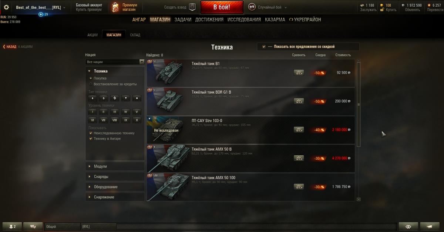Expand the Модули section
Viewport: 444px width, 232px height.
coord(115,166)
